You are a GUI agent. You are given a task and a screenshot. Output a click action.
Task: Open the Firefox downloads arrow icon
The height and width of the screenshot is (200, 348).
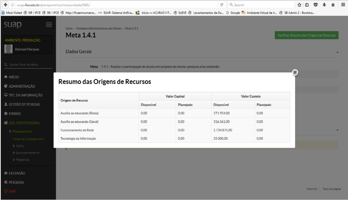324,5
